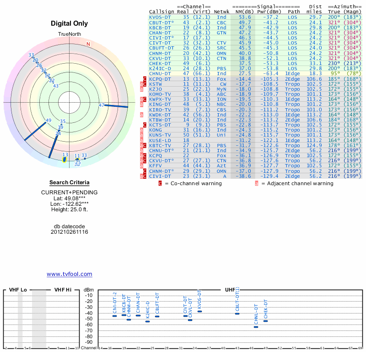Click the KVOS-DT callsign in the table

pyautogui.click(x=160, y=17)
